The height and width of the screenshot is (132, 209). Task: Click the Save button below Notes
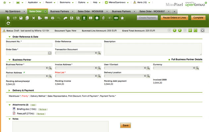[x=125, y=125]
